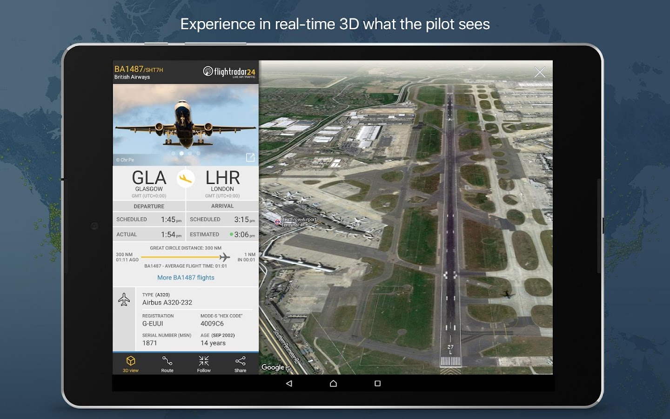Screen dimensions: 670x419
Task: Show the flight Route
Action: (x=167, y=364)
